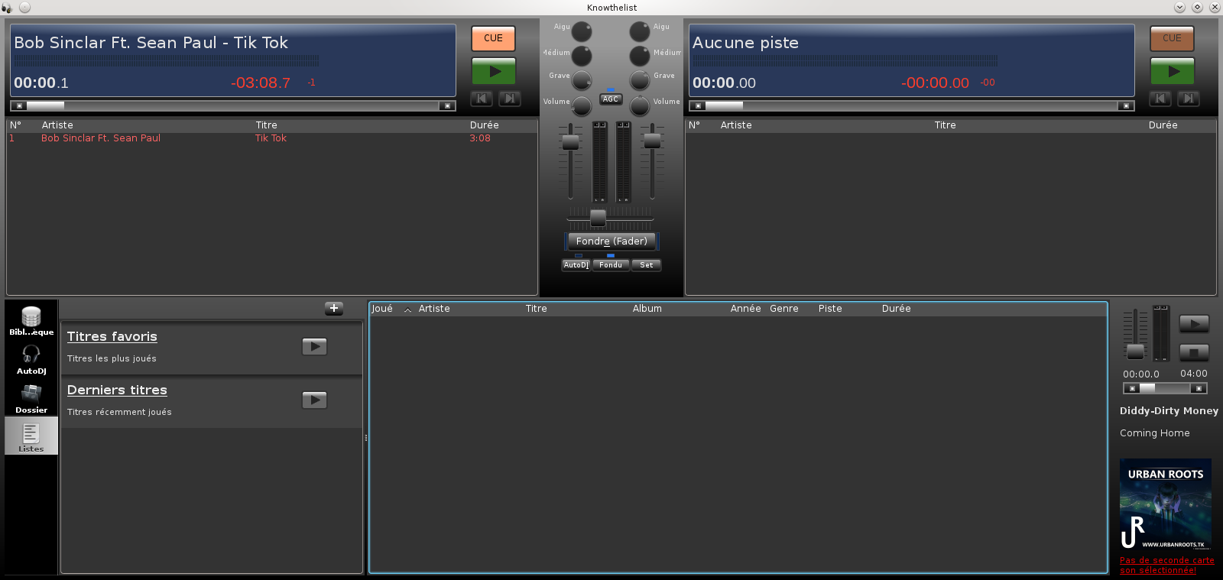Maximize the Knowthelist window
This screenshot has height=580, width=1223.
coord(1197,8)
